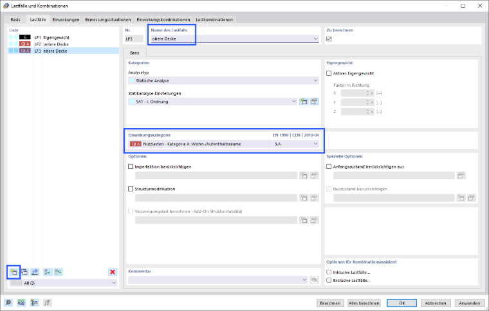489x311 pixels.
Task: Click the QI A tag of LF3
Action: 25,51
